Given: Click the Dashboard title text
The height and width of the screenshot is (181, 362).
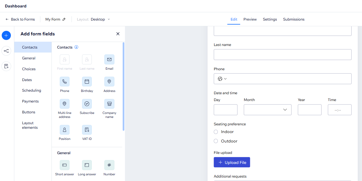Looking at the screenshot, I should pos(16,6).
